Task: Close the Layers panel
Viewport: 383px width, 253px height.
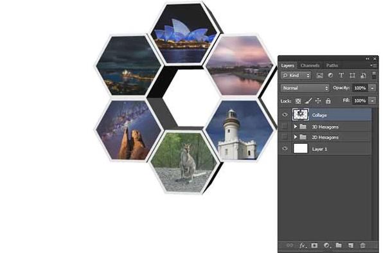Action: point(375,59)
